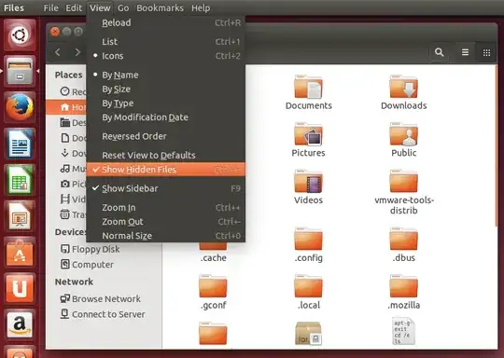Open the Go menu
Screen dimensions: 504x358
(x=123, y=7)
